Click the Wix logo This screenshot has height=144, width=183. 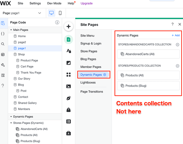[5, 3]
